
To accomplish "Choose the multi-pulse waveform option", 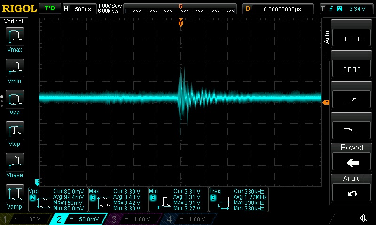I will coord(352,68).
